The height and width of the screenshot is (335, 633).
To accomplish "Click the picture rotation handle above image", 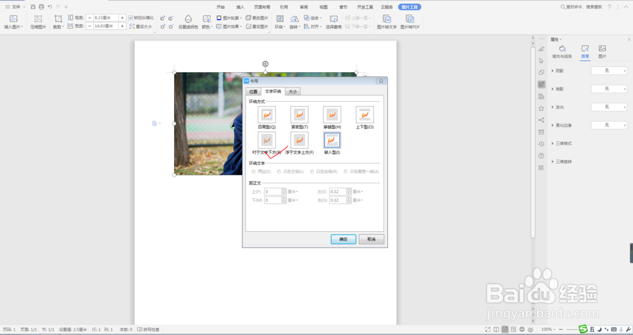I will coord(265,64).
